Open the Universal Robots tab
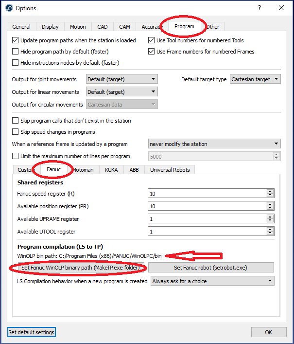The image size is (294, 344). (x=170, y=170)
